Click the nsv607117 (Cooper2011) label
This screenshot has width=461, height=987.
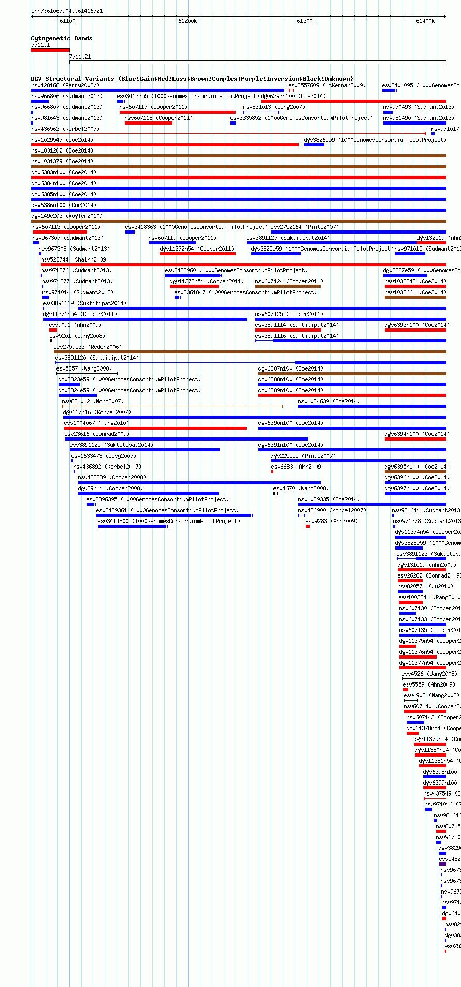pos(153,107)
